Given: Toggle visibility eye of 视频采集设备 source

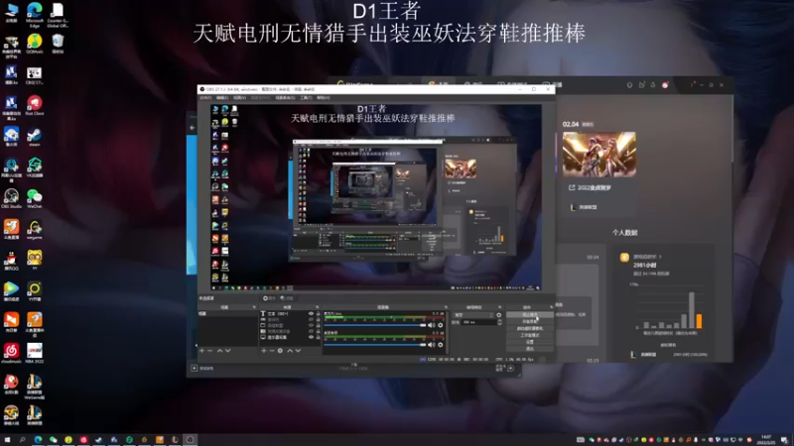Looking at the screenshot, I should click(311, 331).
